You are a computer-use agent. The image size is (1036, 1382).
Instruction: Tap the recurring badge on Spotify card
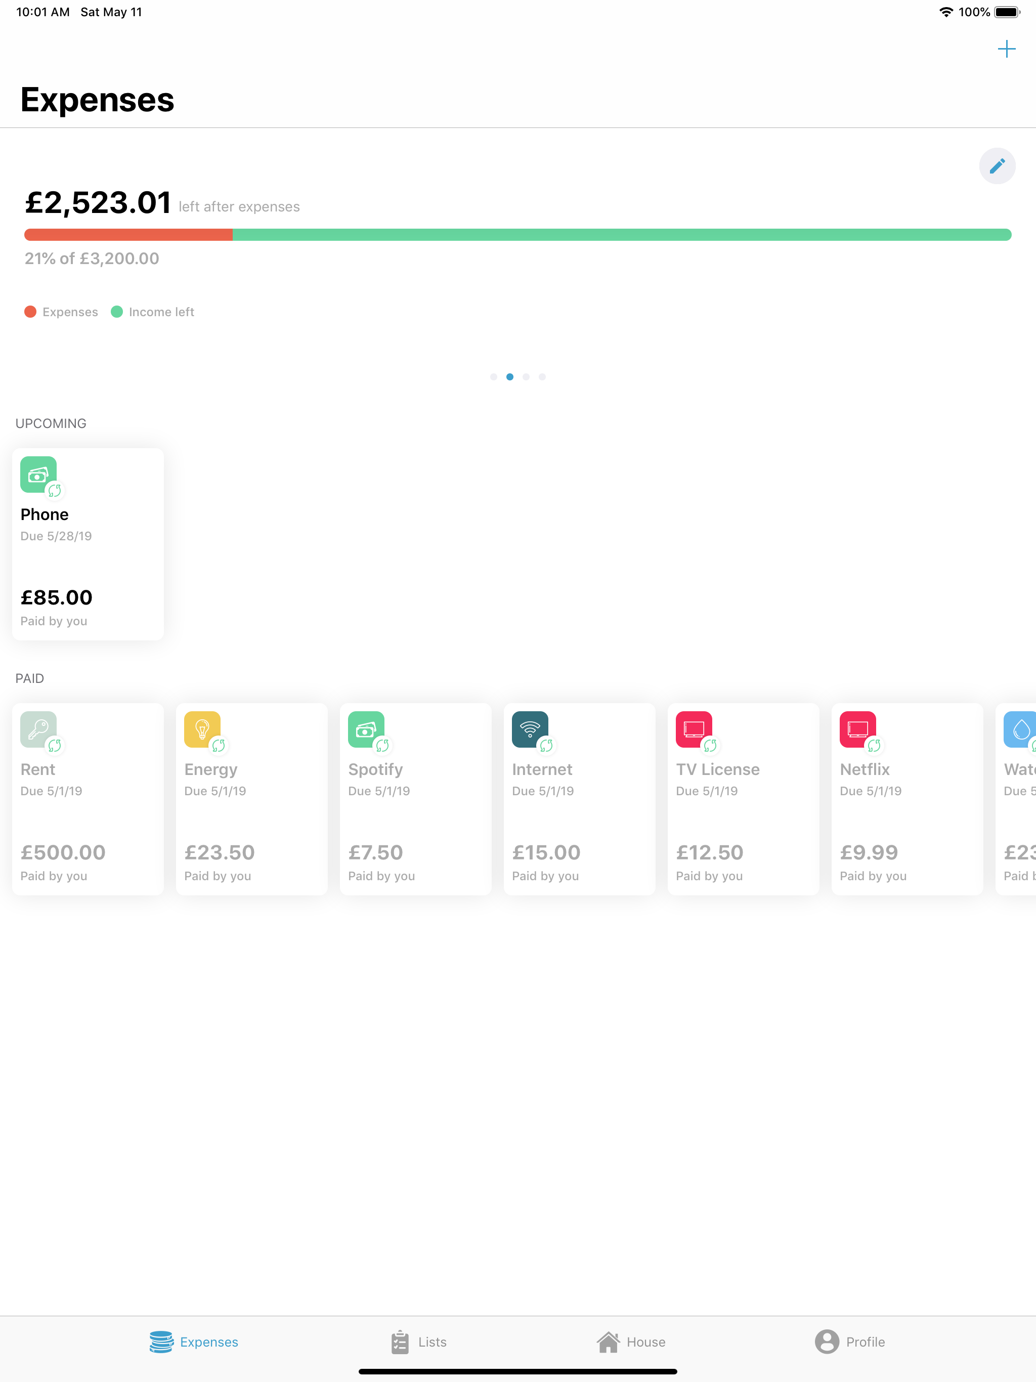382,745
